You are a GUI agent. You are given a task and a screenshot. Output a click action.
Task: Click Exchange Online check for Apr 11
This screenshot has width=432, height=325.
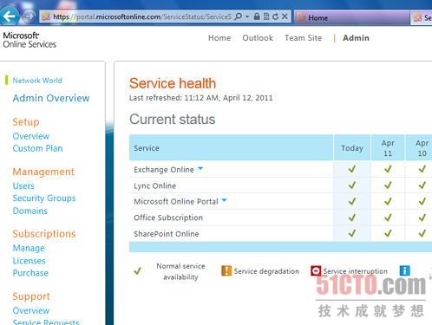tap(388, 169)
